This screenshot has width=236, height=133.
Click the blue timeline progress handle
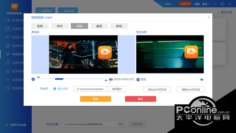(x=59, y=79)
